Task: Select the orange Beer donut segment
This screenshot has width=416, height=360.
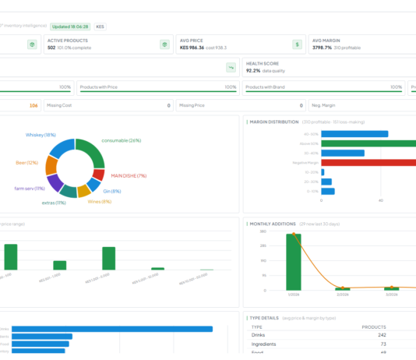Action: [x=51, y=165]
